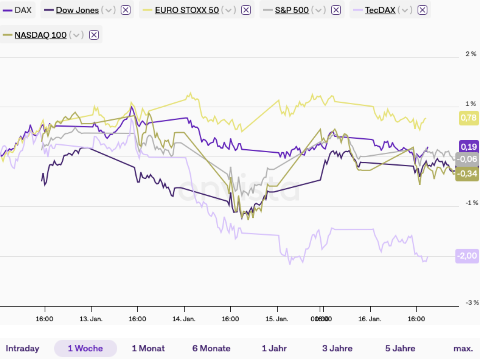Remove TecDAX series via X icon
This screenshot has width=480, height=359.
(422, 10)
